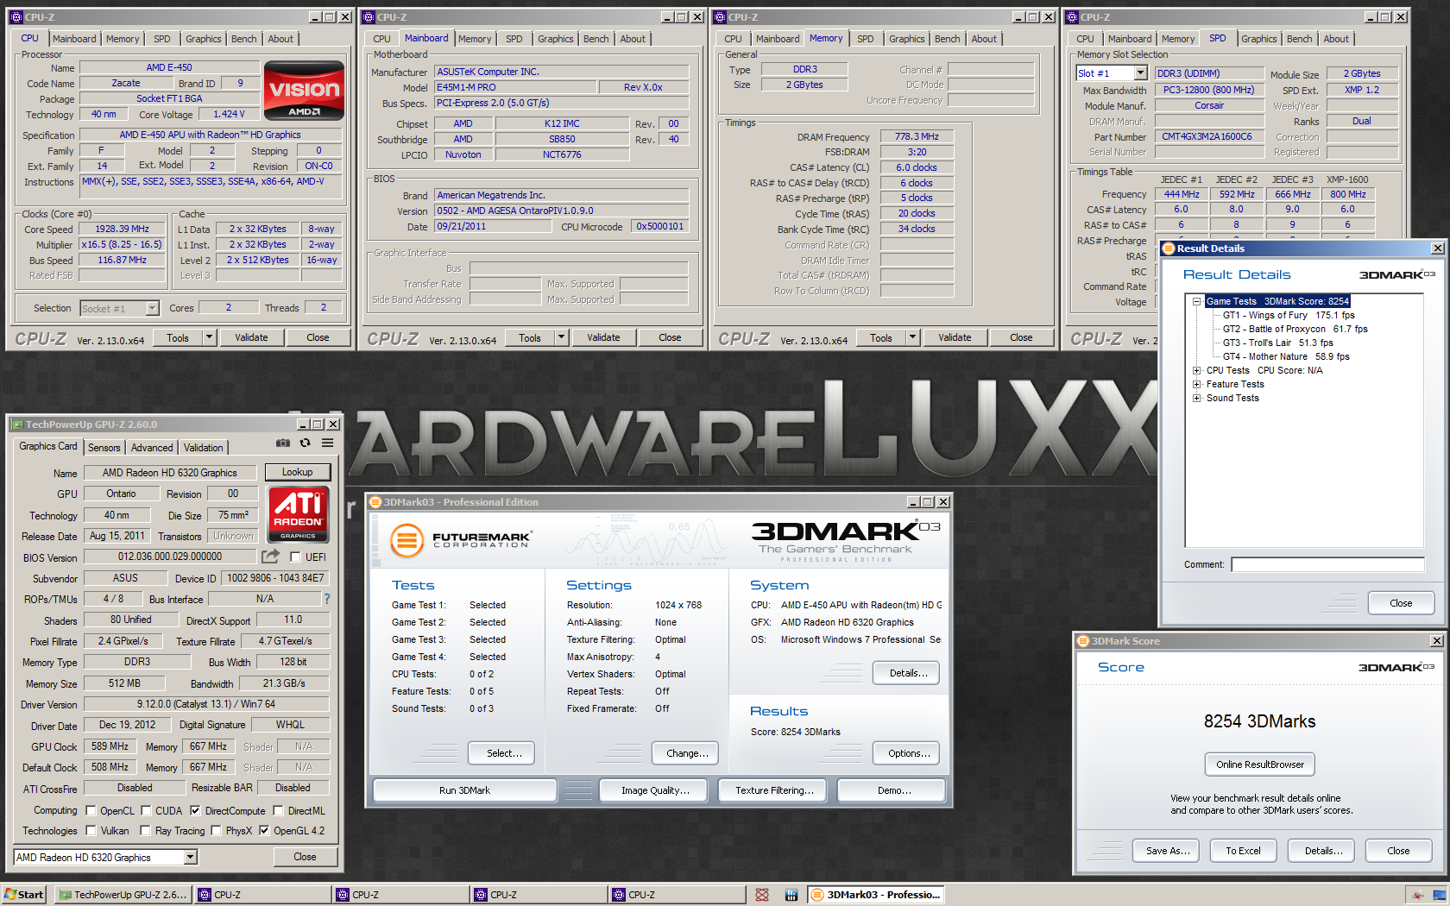This screenshot has width=1450, height=906.
Task: Click the AMD Vision logo in CPU-Z
Action: tap(304, 90)
